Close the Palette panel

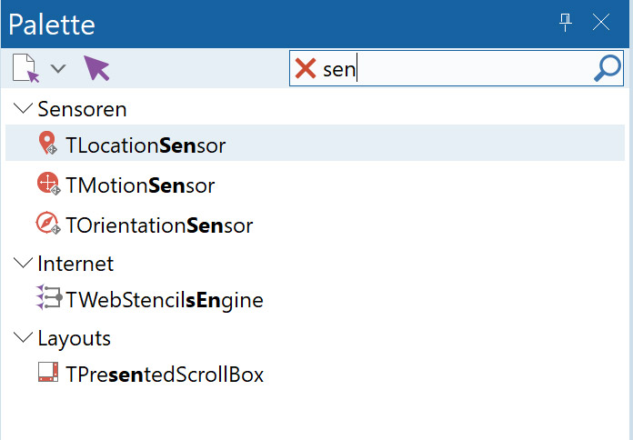pyautogui.click(x=601, y=24)
